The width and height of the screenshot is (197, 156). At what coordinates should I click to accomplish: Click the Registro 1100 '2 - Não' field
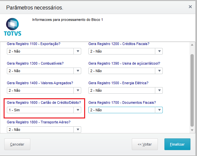(x=41, y=51)
